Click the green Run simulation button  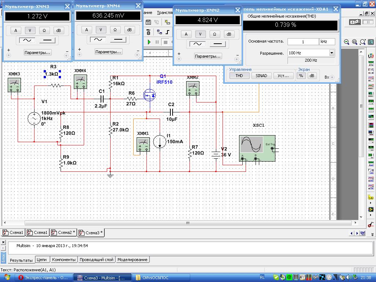(149, 42)
